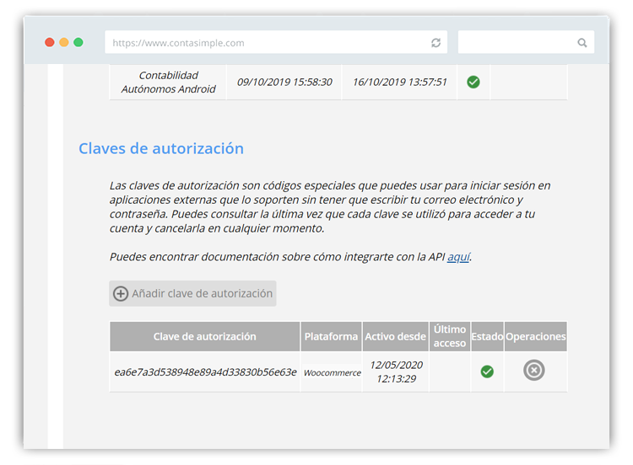This screenshot has width=633, height=465.
Task: Click the 'Plataforma' column header
Action: 331,336
